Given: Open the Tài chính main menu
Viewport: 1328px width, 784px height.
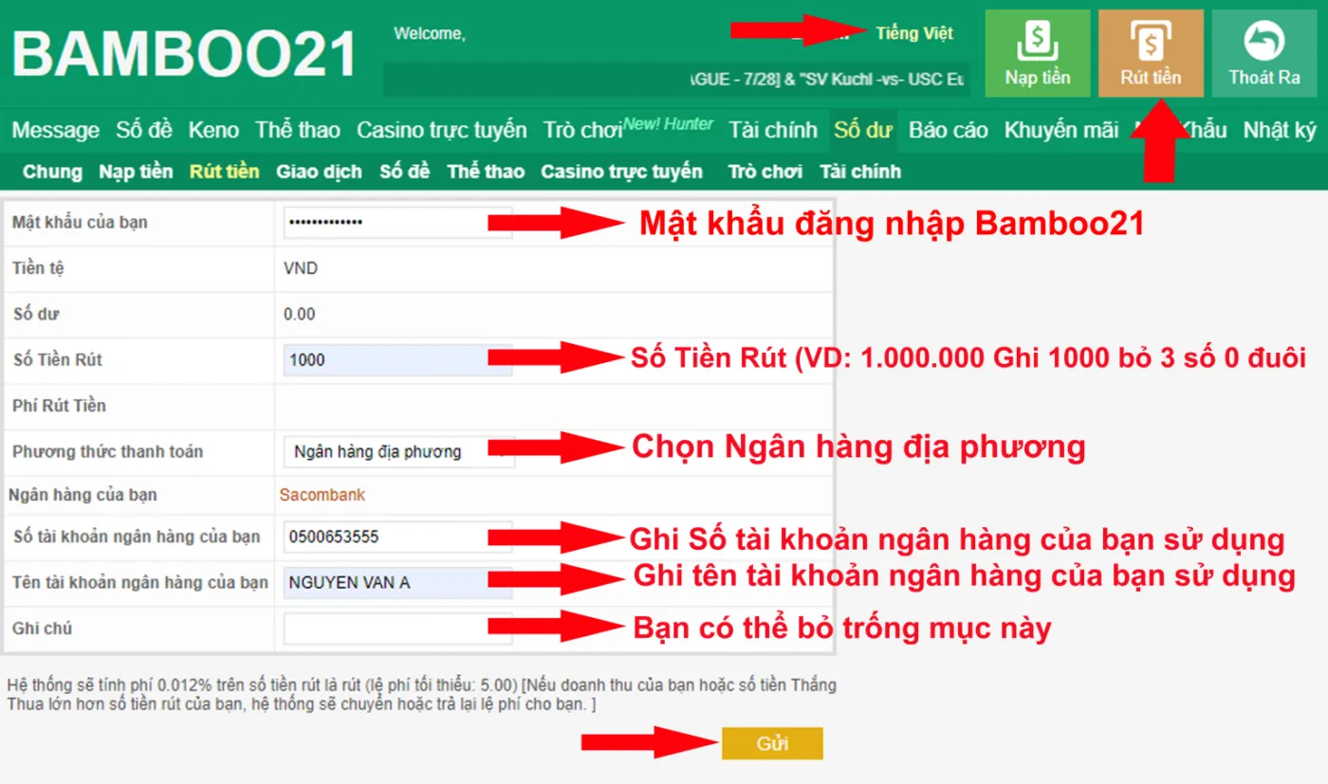Looking at the screenshot, I should click(x=772, y=131).
